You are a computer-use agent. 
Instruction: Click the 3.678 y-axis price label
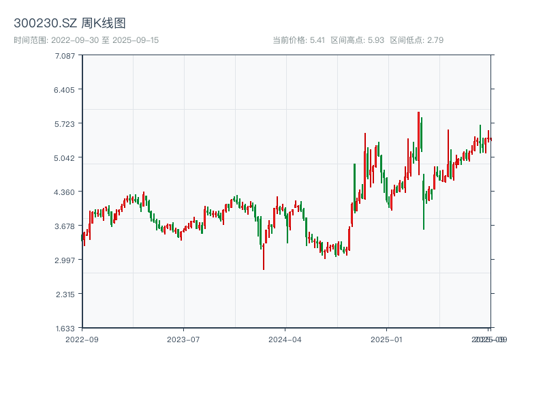[65, 226]
